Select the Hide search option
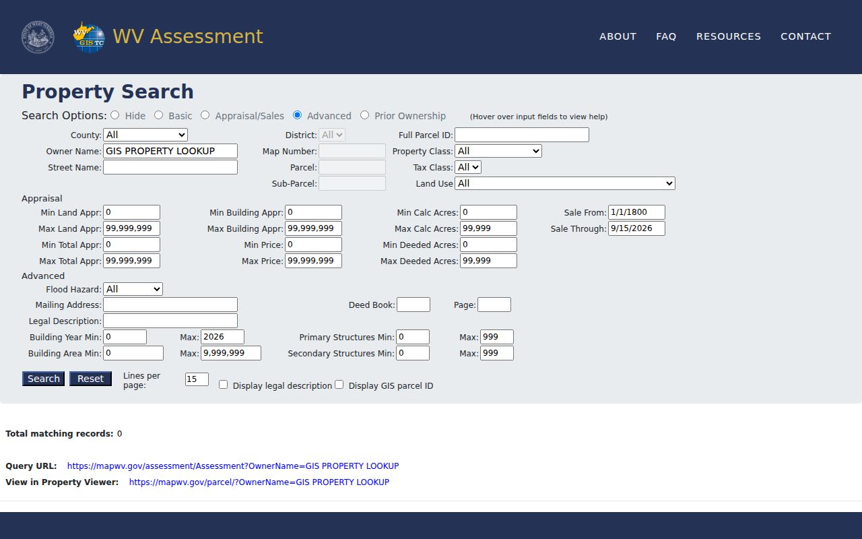Image resolution: width=862 pixels, height=539 pixels. tap(115, 115)
